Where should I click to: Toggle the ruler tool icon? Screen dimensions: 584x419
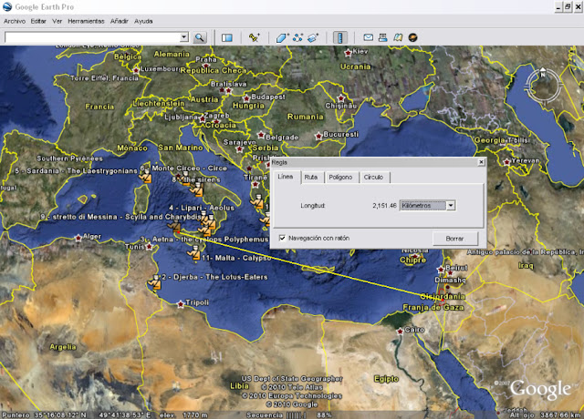[339, 37]
